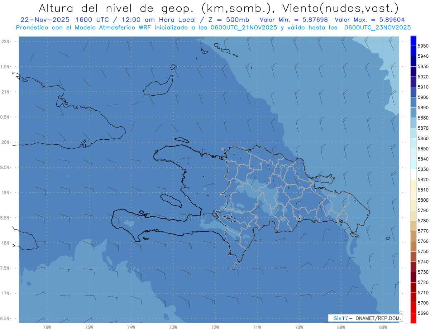
Task: Click the 70W longitude axis label
Action: point(299,327)
